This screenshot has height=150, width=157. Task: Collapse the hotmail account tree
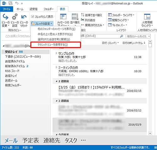3,46
